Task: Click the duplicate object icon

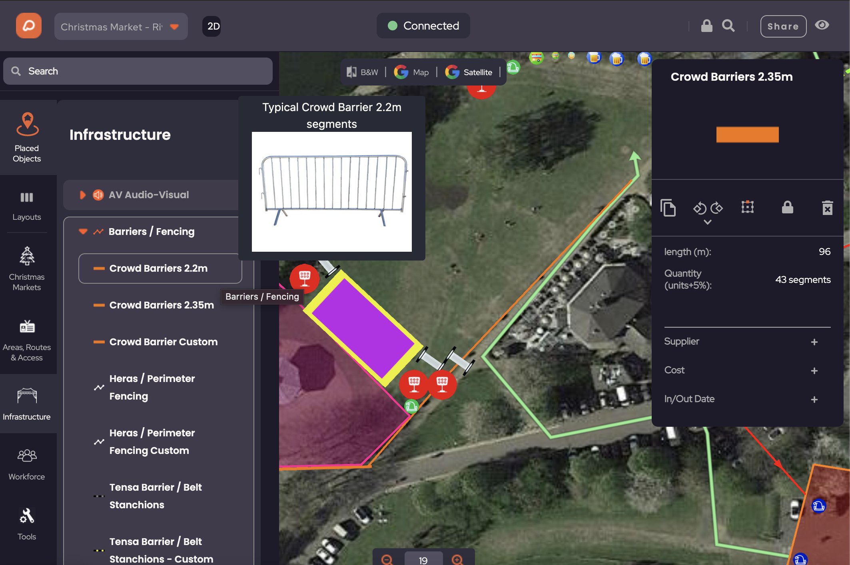Action: click(668, 208)
